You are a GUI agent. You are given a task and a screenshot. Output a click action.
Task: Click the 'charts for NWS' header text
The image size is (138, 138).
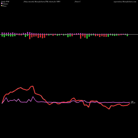54,2
